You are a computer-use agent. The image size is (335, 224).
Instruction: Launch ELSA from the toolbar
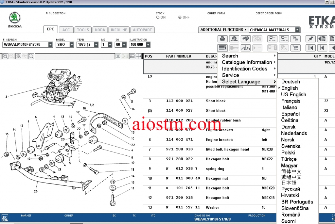pyautogui.click(x=272, y=39)
